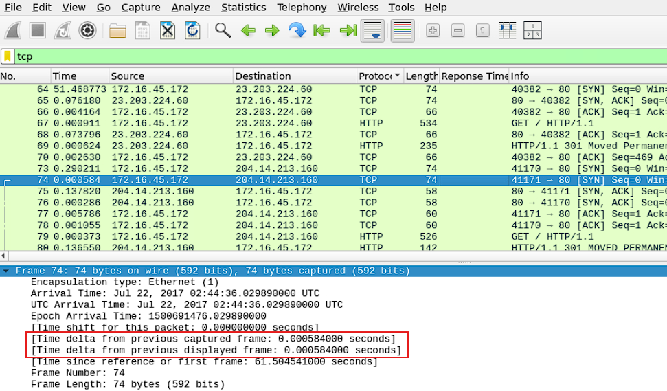
Task: Toggle packet list colorization
Action: (403, 31)
